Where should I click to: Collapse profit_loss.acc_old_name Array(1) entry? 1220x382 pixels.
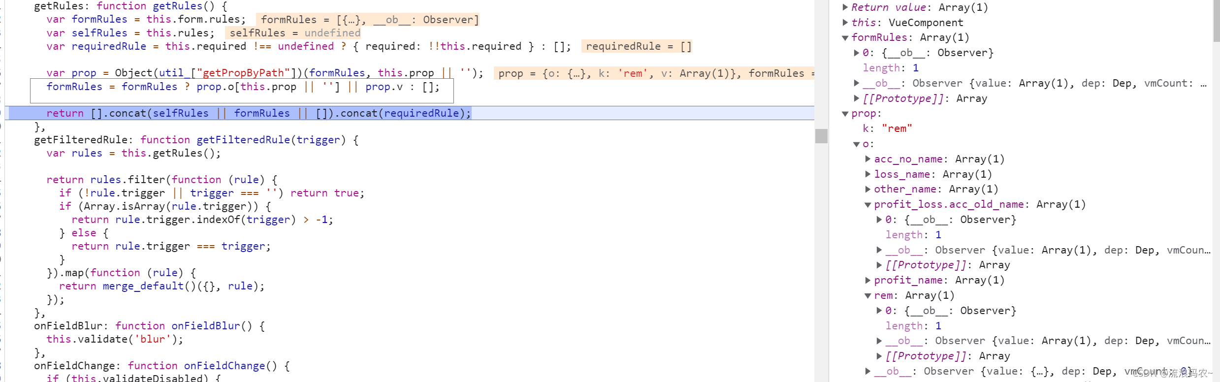867,205
